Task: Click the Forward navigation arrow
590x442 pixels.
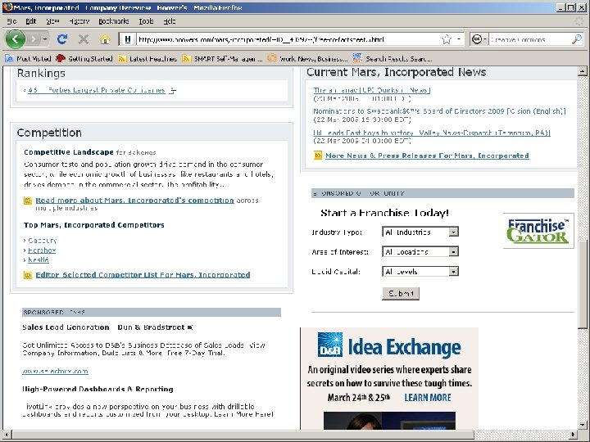Action: coord(34,38)
